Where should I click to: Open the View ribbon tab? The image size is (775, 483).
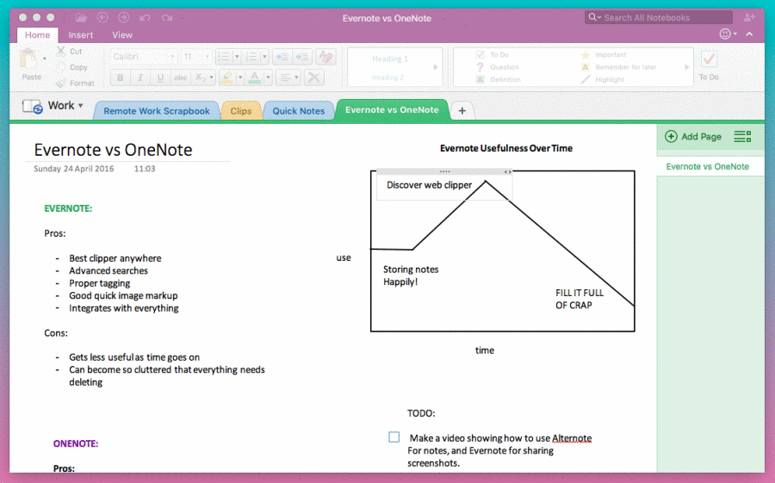click(122, 35)
